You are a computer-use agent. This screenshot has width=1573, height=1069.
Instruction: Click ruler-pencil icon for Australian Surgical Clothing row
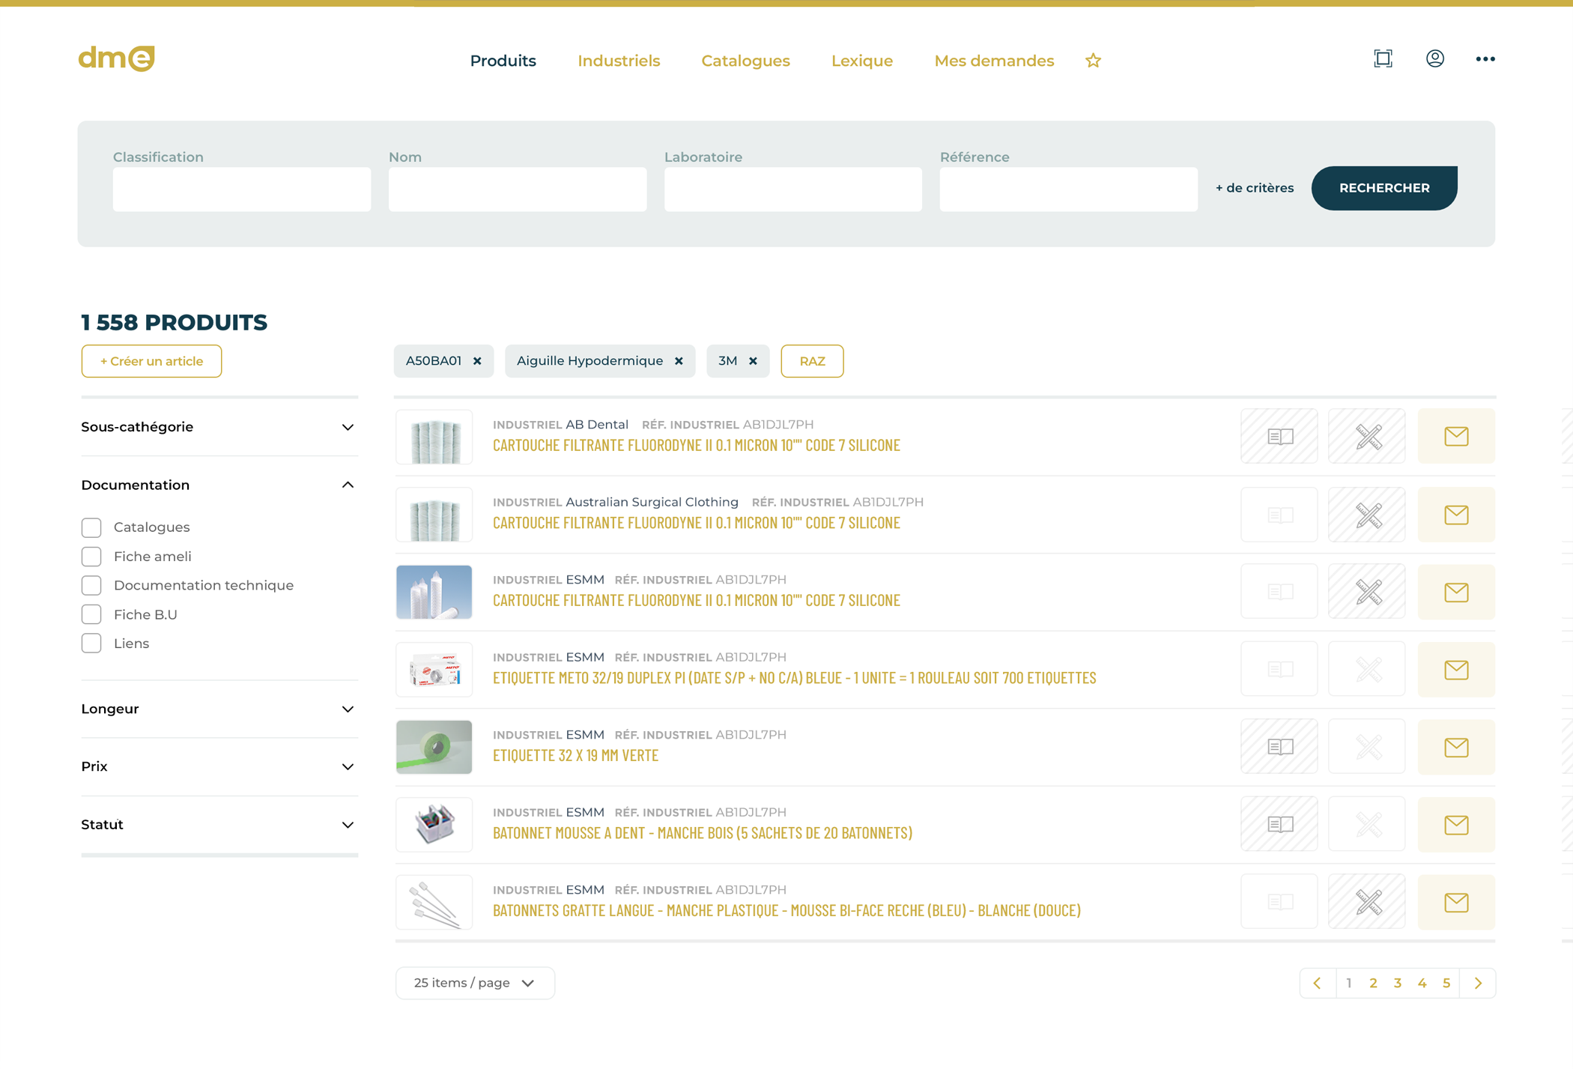click(1367, 515)
